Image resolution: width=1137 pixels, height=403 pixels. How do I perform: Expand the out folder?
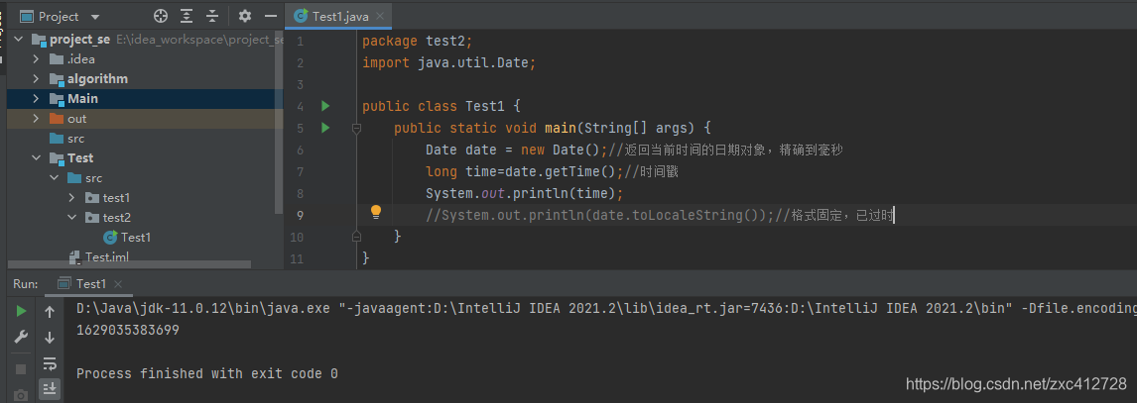pyautogui.click(x=36, y=119)
